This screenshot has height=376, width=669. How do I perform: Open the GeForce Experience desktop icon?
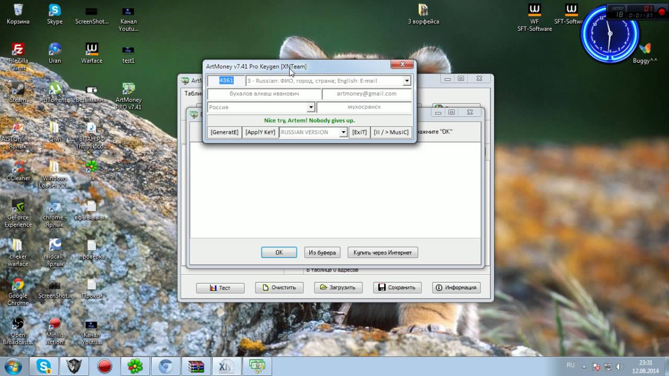(18, 213)
